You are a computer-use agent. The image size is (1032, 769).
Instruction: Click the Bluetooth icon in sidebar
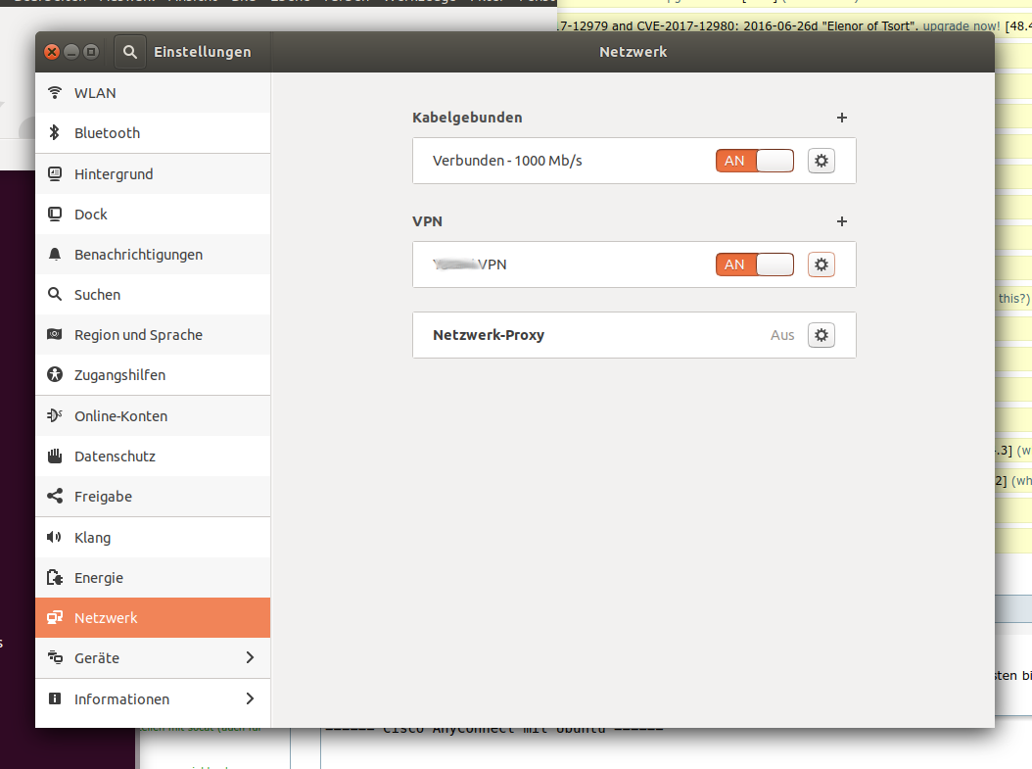[x=55, y=133]
